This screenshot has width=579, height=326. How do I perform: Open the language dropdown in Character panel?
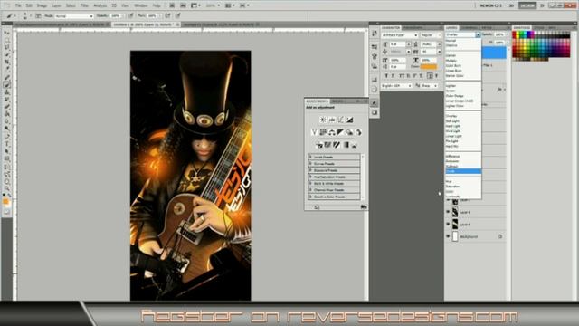[396, 86]
